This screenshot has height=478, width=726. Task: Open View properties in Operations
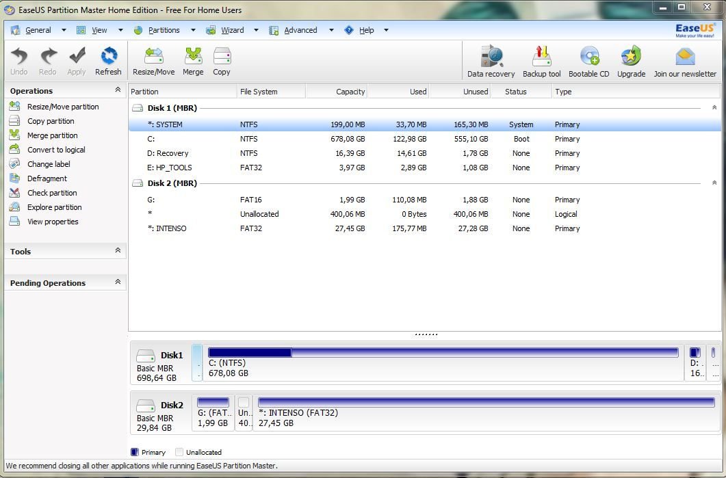point(53,221)
